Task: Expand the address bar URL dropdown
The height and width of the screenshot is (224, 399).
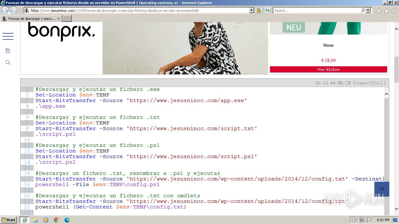Action: 252,11
